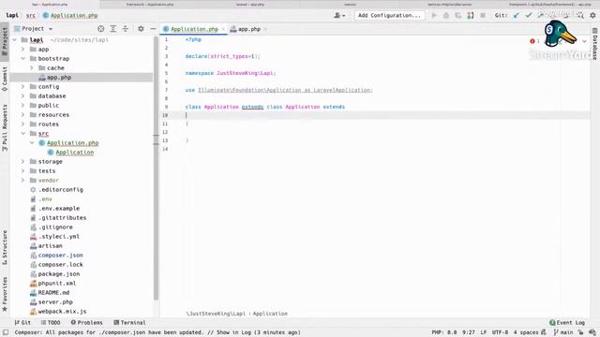Select package.json file

(x=58, y=274)
